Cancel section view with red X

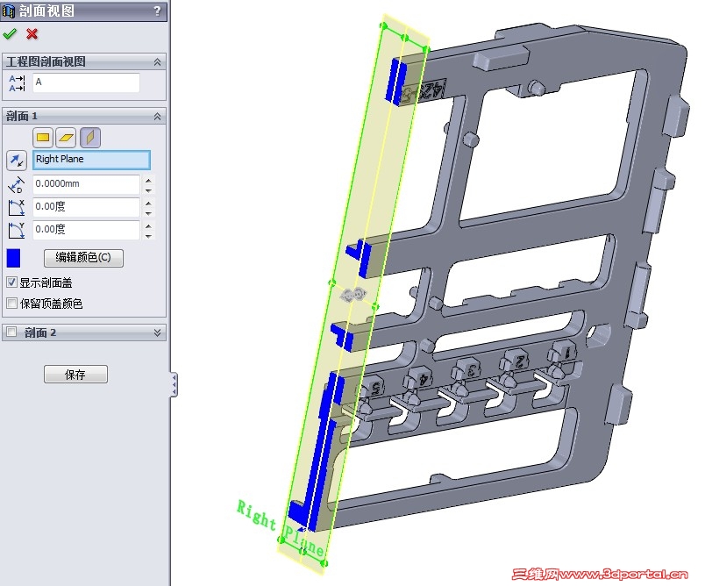click(x=32, y=33)
